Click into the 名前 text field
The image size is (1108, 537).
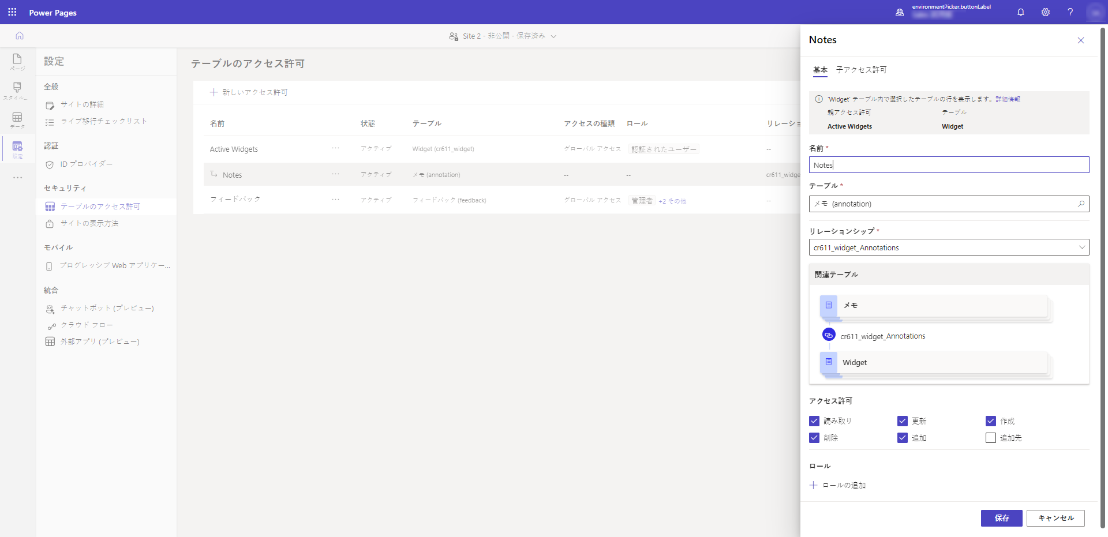click(949, 165)
